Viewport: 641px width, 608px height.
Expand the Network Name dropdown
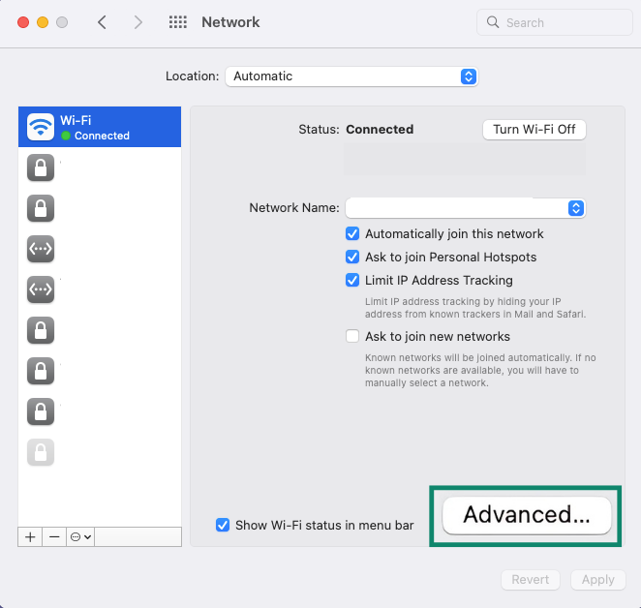[575, 208]
